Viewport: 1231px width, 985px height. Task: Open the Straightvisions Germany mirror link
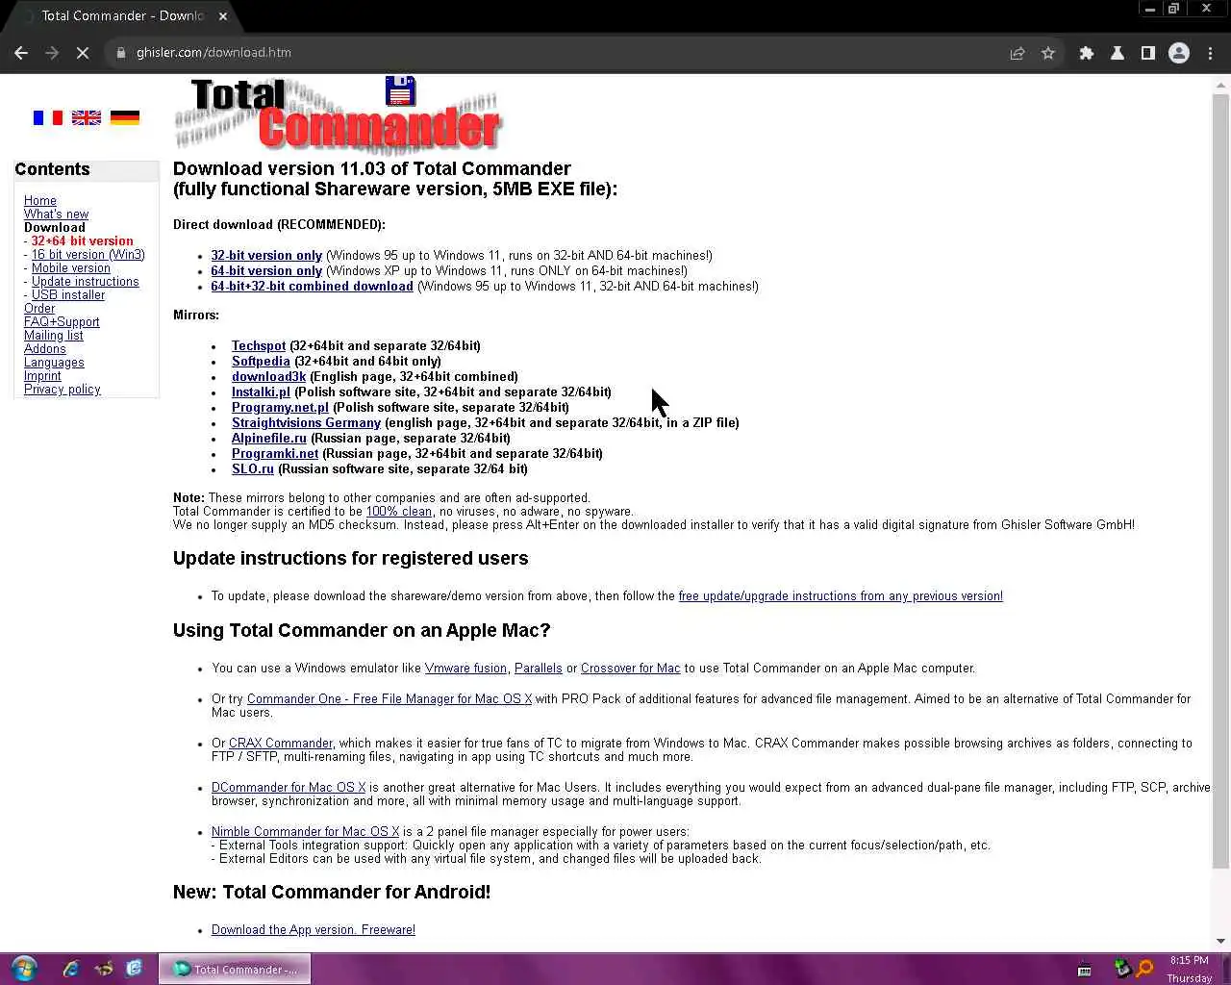point(306,422)
